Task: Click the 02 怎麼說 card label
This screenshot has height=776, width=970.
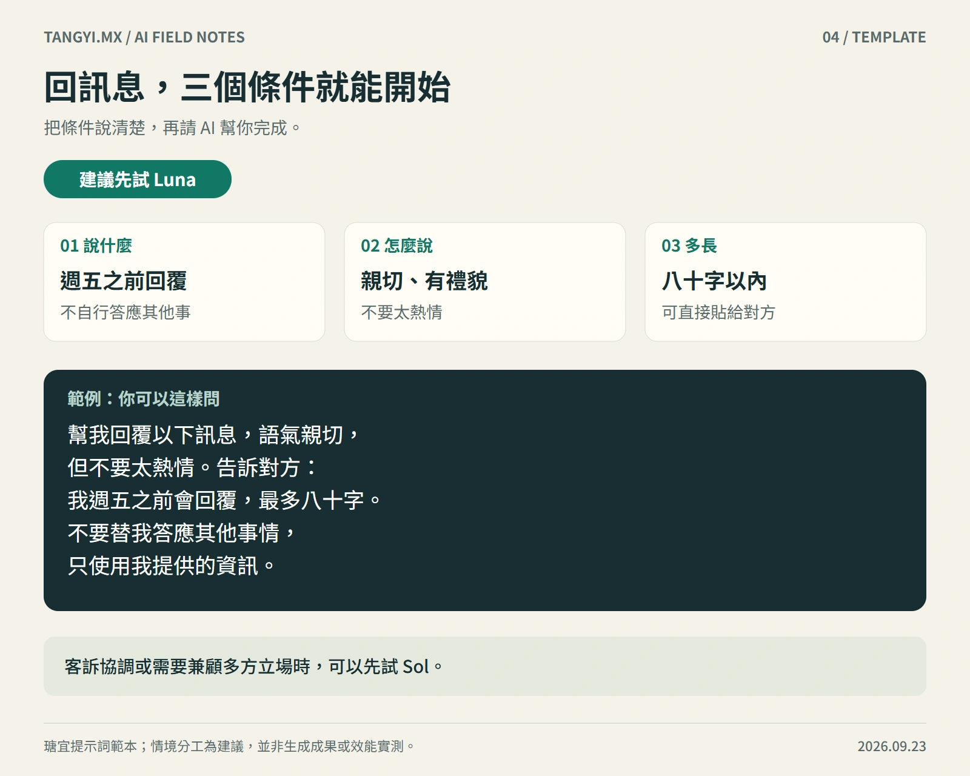Action: tap(396, 246)
